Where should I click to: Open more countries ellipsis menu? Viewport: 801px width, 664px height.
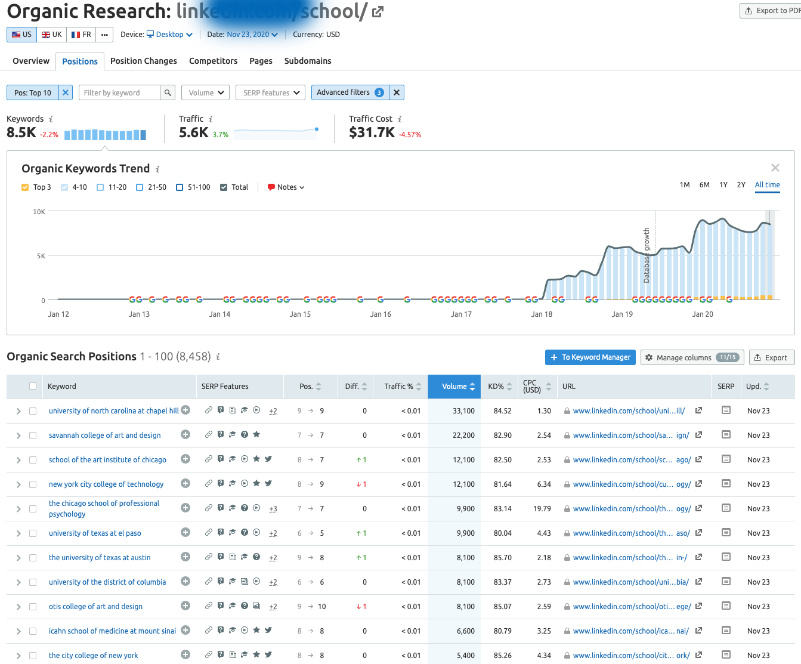tap(104, 35)
